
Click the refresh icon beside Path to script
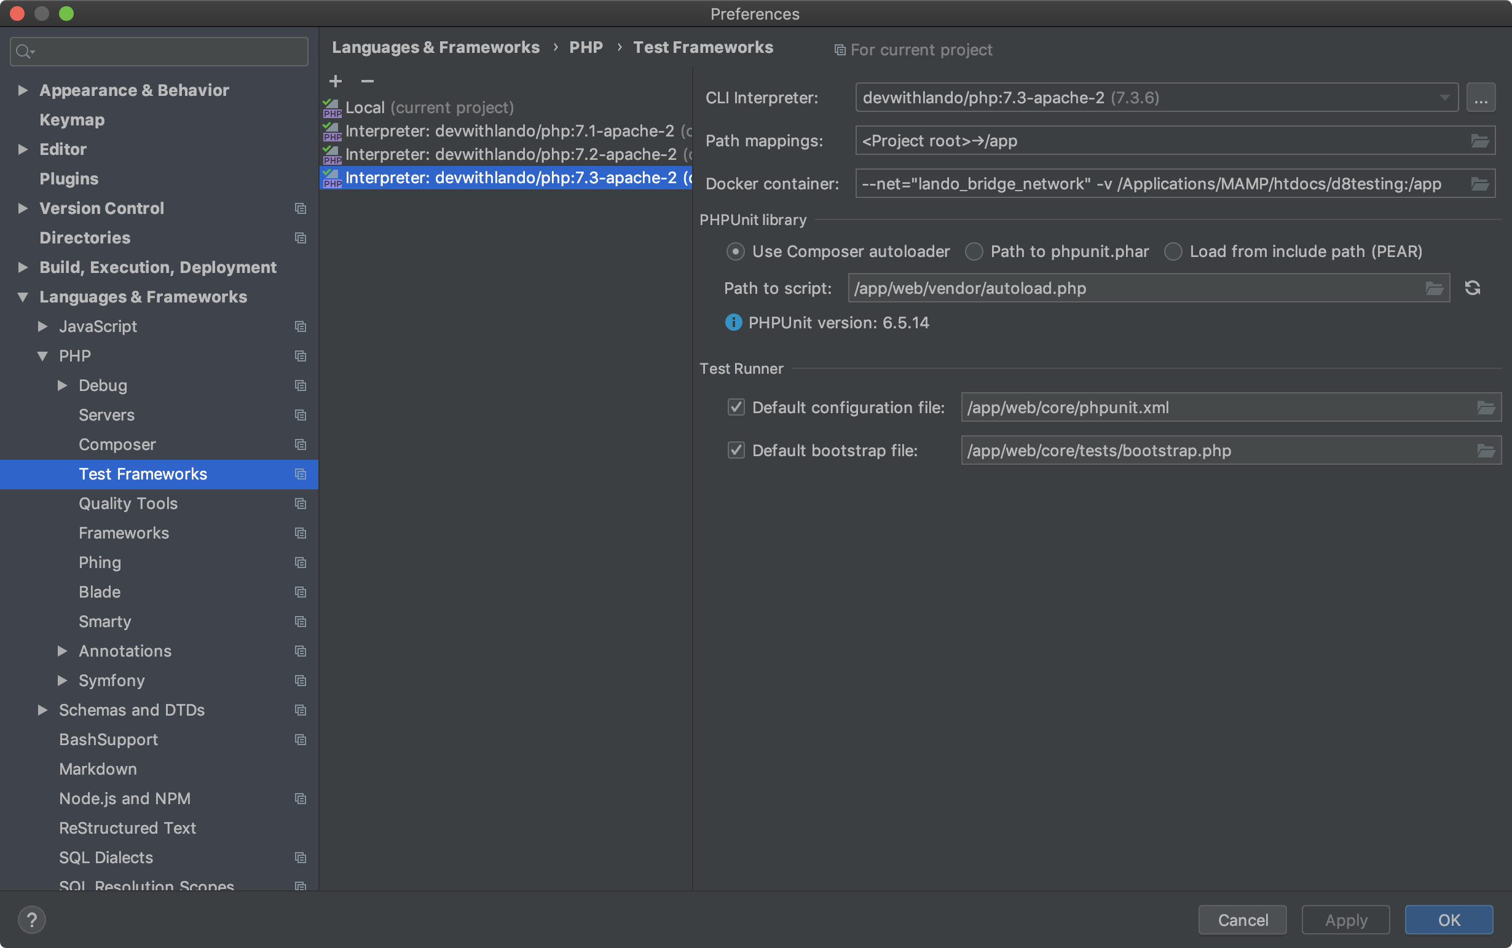1473,288
